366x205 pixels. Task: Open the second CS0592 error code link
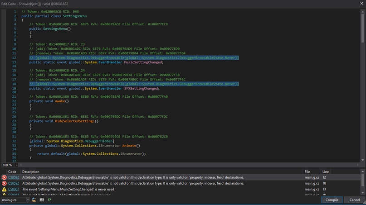pyautogui.click(x=13, y=183)
